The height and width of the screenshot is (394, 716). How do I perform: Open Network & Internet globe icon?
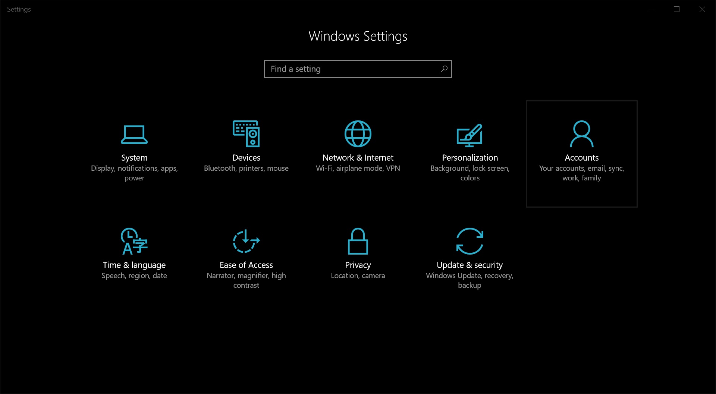coord(358,134)
